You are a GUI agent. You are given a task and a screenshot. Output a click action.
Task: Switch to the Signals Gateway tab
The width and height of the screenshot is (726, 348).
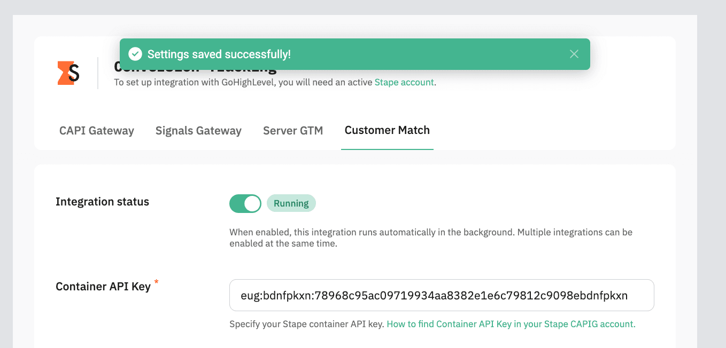click(x=198, y=131)
